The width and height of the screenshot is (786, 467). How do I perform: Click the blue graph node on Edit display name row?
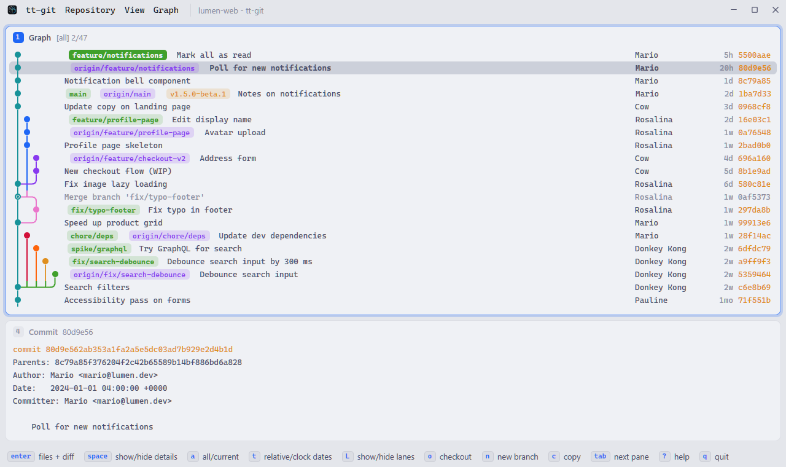[x=27, y=119]
